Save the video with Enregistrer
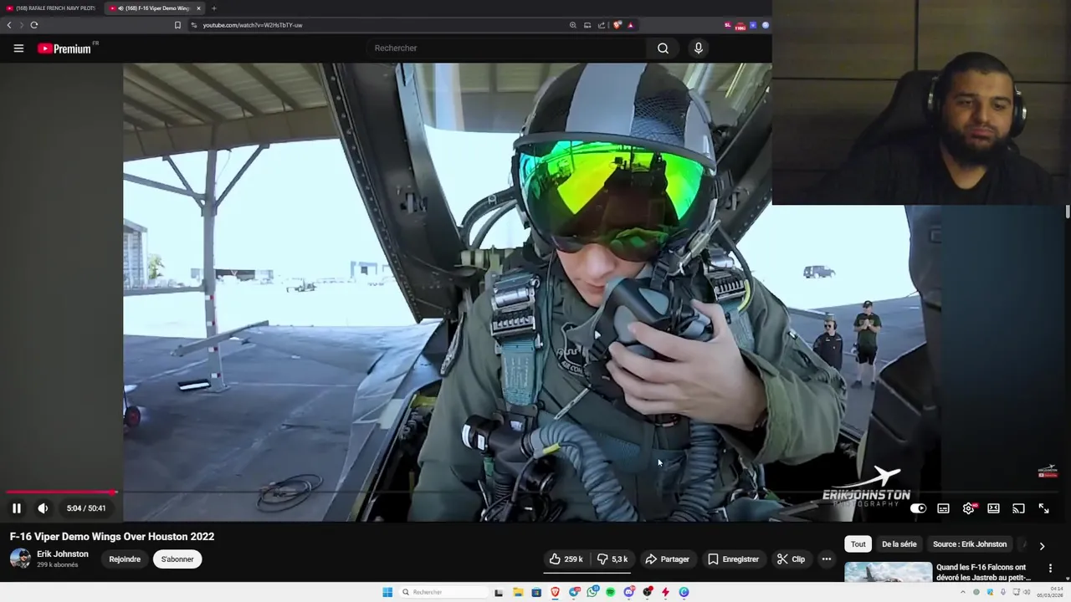 click(733, 559)
